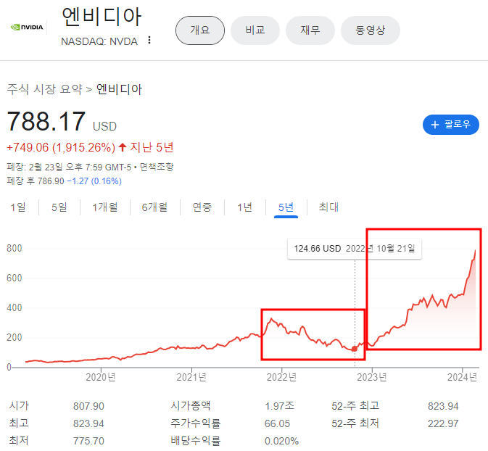Screen dimensions: 488x451
Task: Select the 1일 chart range
Action: coord(18,207)
